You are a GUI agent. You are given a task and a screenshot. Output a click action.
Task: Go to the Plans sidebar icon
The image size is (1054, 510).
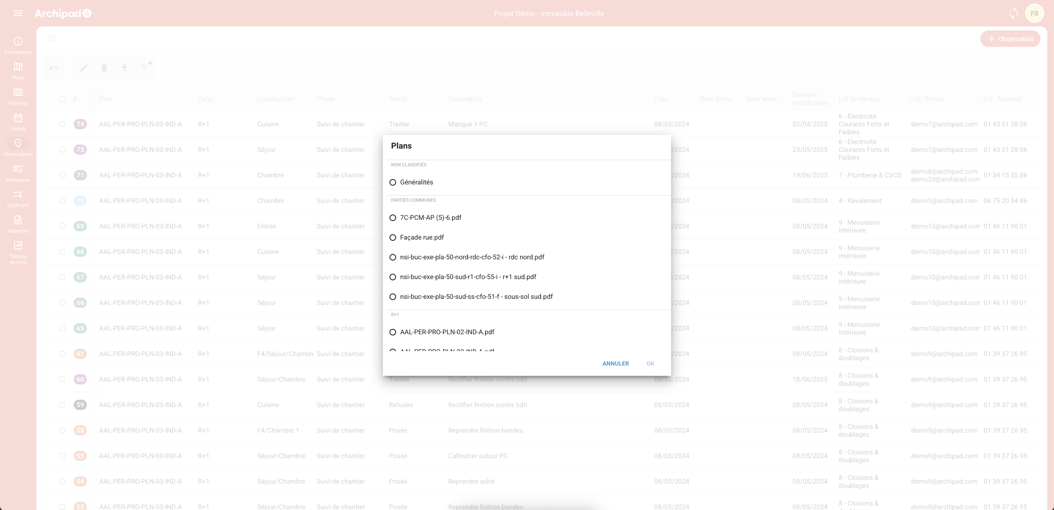[x=18, y=71]
